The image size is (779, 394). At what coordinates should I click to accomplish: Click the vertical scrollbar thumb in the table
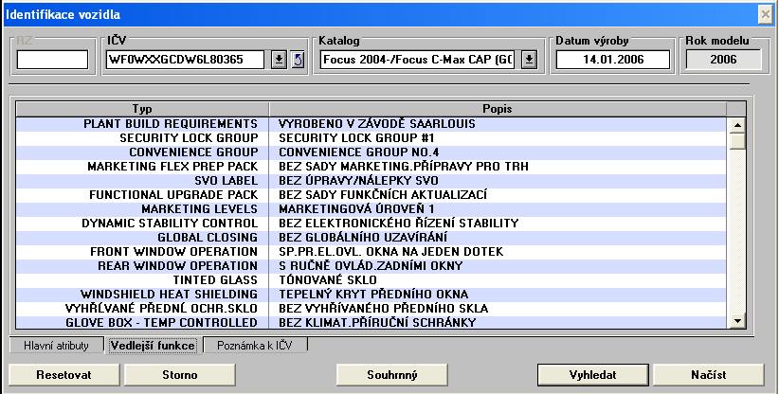pyautogui.click(x=735, y=141)
